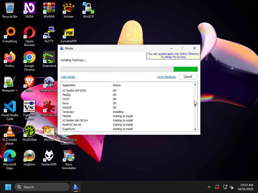Select the XnView desktop icon
This screenshot has width=258, height=193.
tap(69, 10)
